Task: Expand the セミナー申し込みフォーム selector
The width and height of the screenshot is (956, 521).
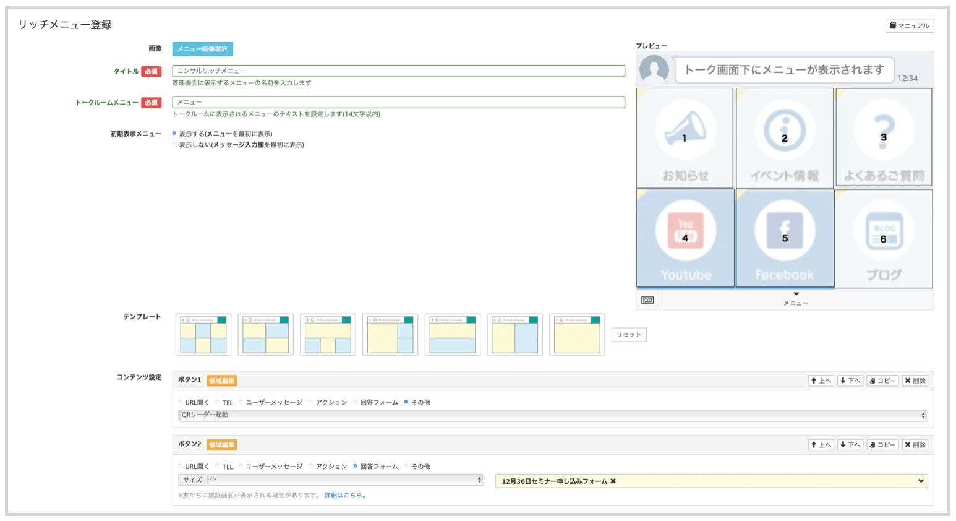Action: [920, 481]
